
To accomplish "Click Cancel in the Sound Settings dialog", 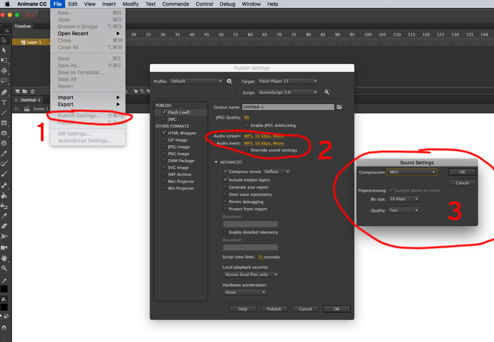I will (462, 183).
